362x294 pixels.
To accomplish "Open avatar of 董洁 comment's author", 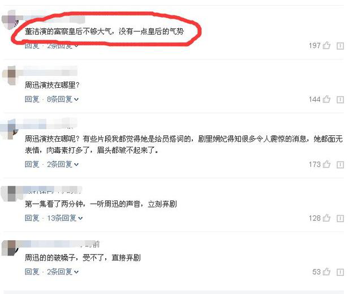I will (x=10, y=20).
